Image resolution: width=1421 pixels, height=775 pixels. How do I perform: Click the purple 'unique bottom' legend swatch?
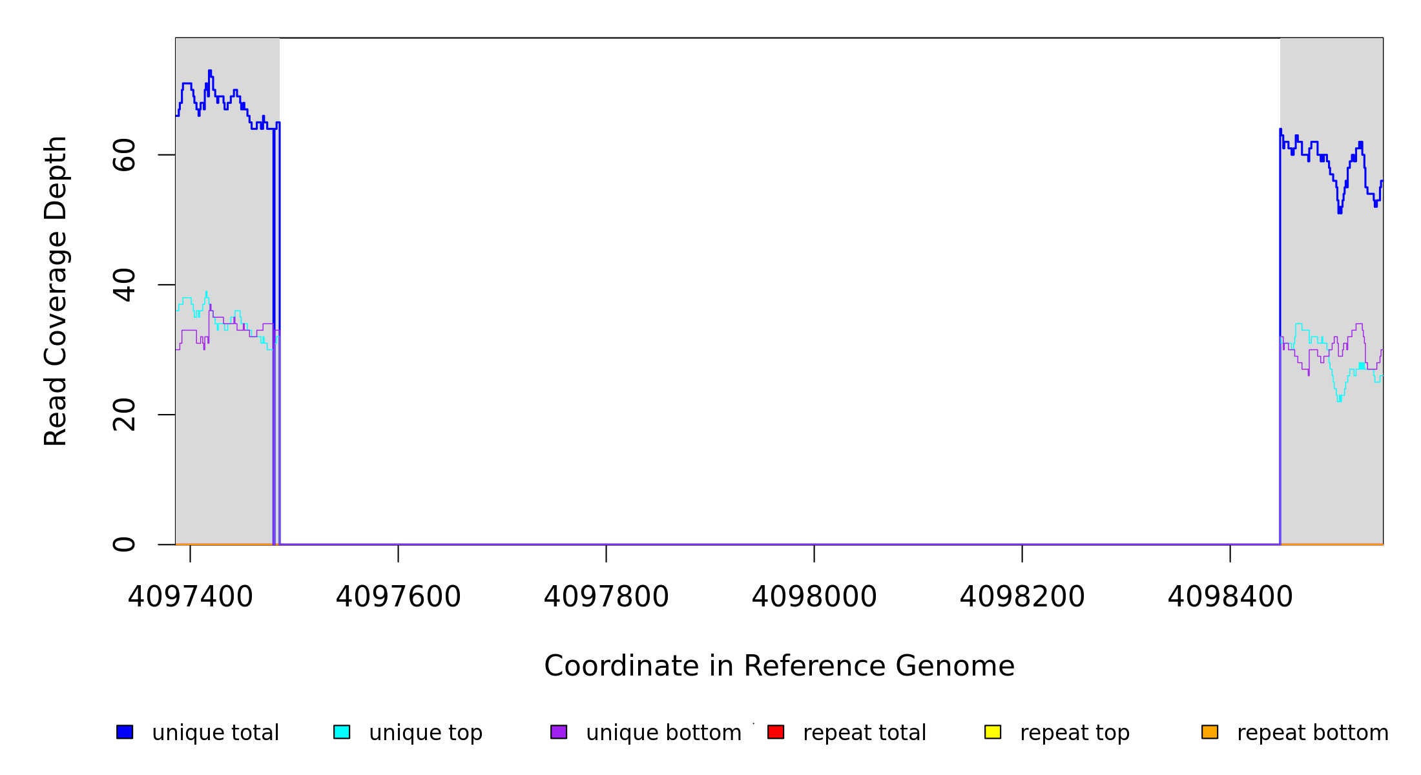559,732
